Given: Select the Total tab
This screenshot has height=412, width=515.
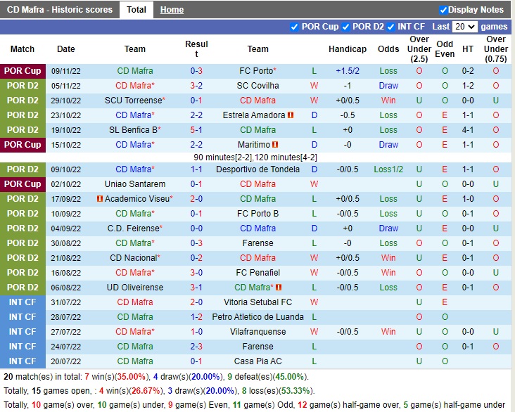Looking at the screenshot, I should [136, 10].
